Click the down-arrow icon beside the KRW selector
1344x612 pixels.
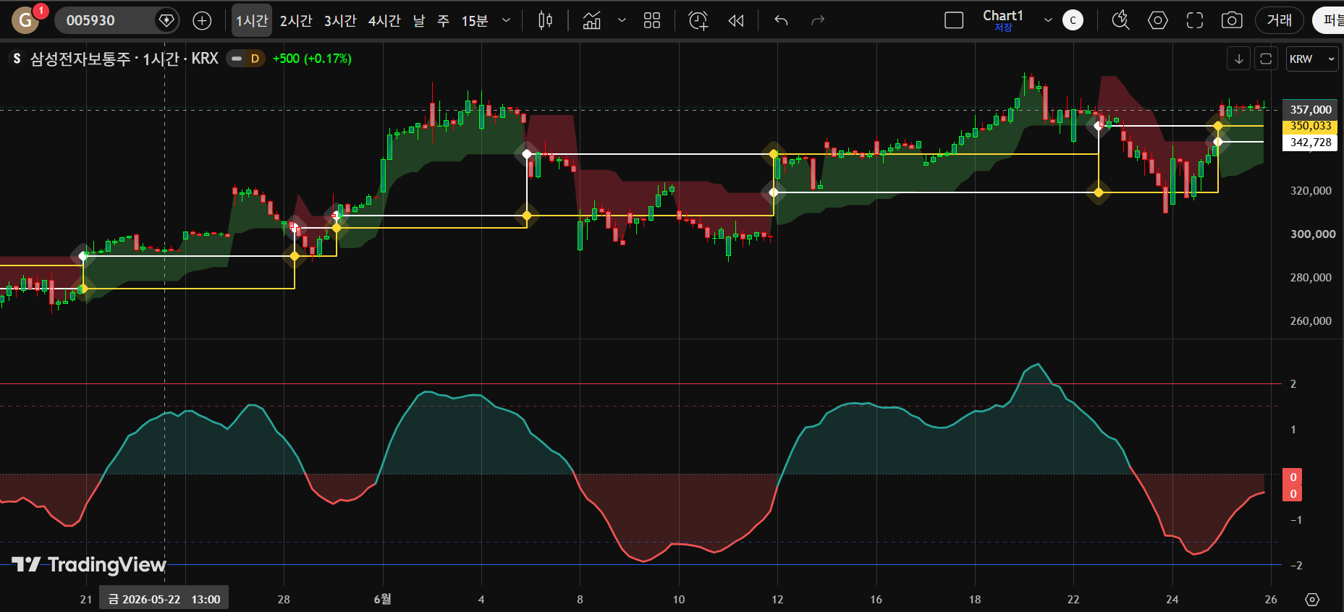pyautogui.click(x=1239, y=59)
